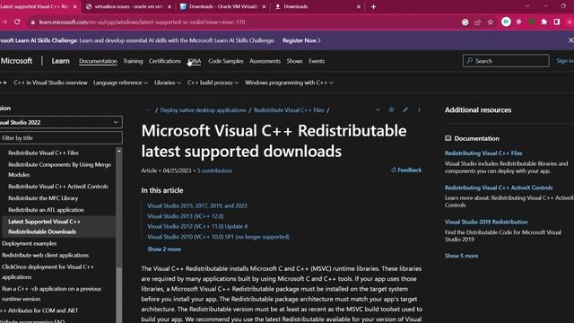Image resolution: width=574 pixels, height=323 pixels.
Task: Expand the article language chevron
Action: (x=378, y=109)
